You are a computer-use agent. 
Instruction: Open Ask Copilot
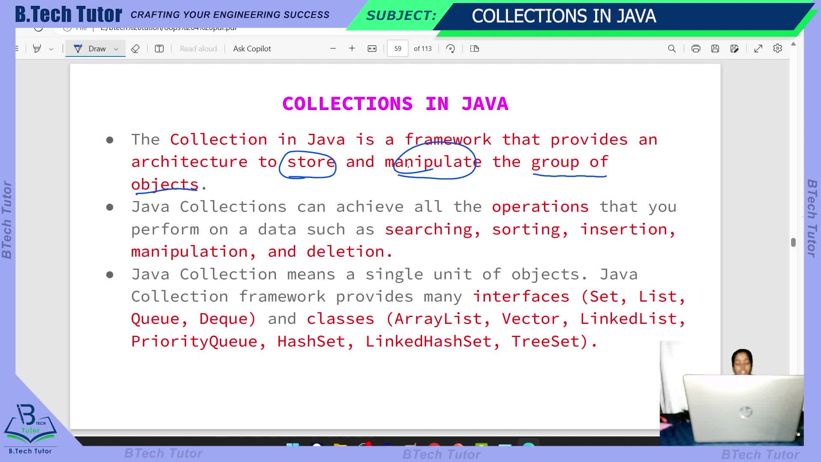252,49
